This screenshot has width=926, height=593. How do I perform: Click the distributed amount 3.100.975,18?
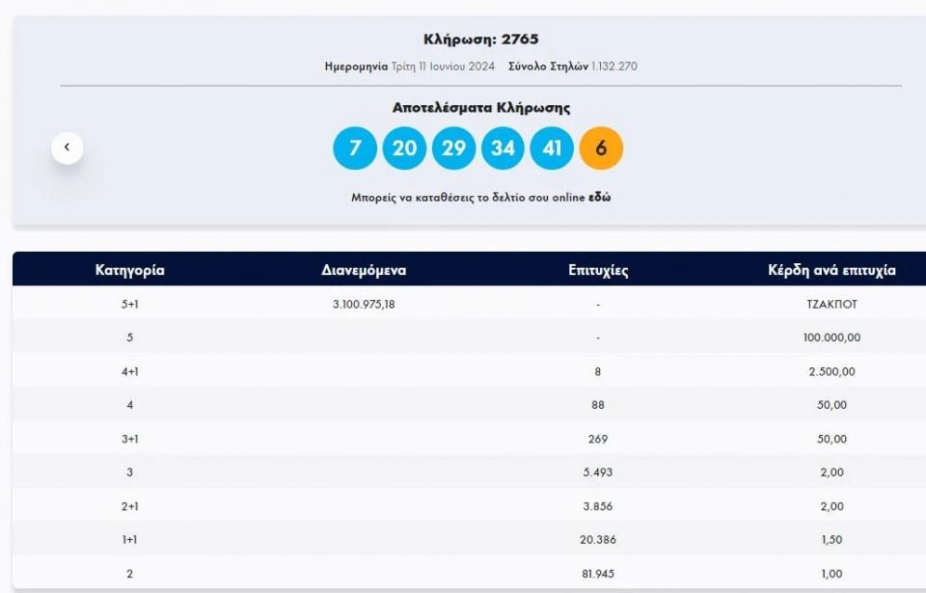click(364, 304)
